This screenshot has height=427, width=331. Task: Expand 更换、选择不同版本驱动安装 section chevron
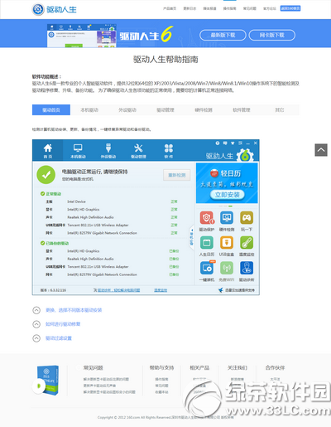[x=36, y=310]
